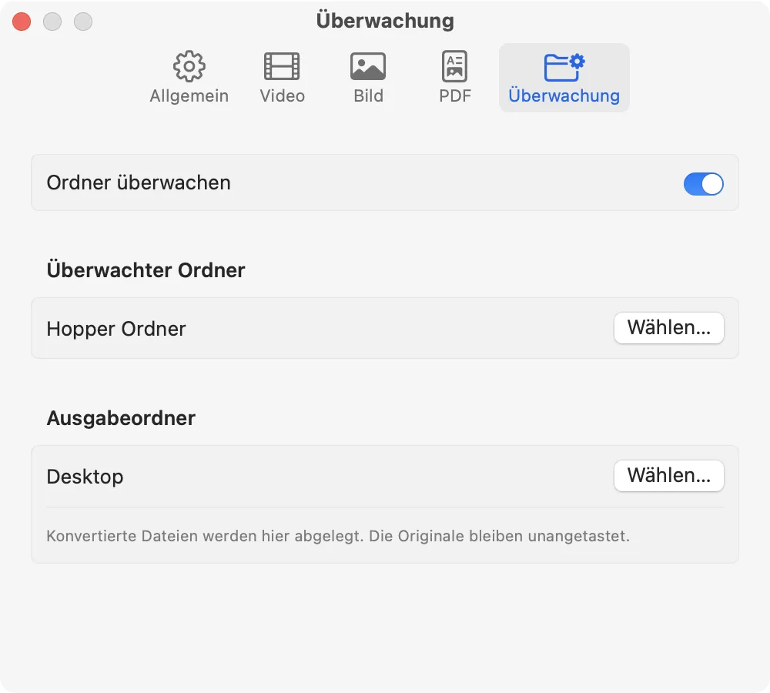
Task: Click the Video film strip icon
Action: tap(282, 67)
